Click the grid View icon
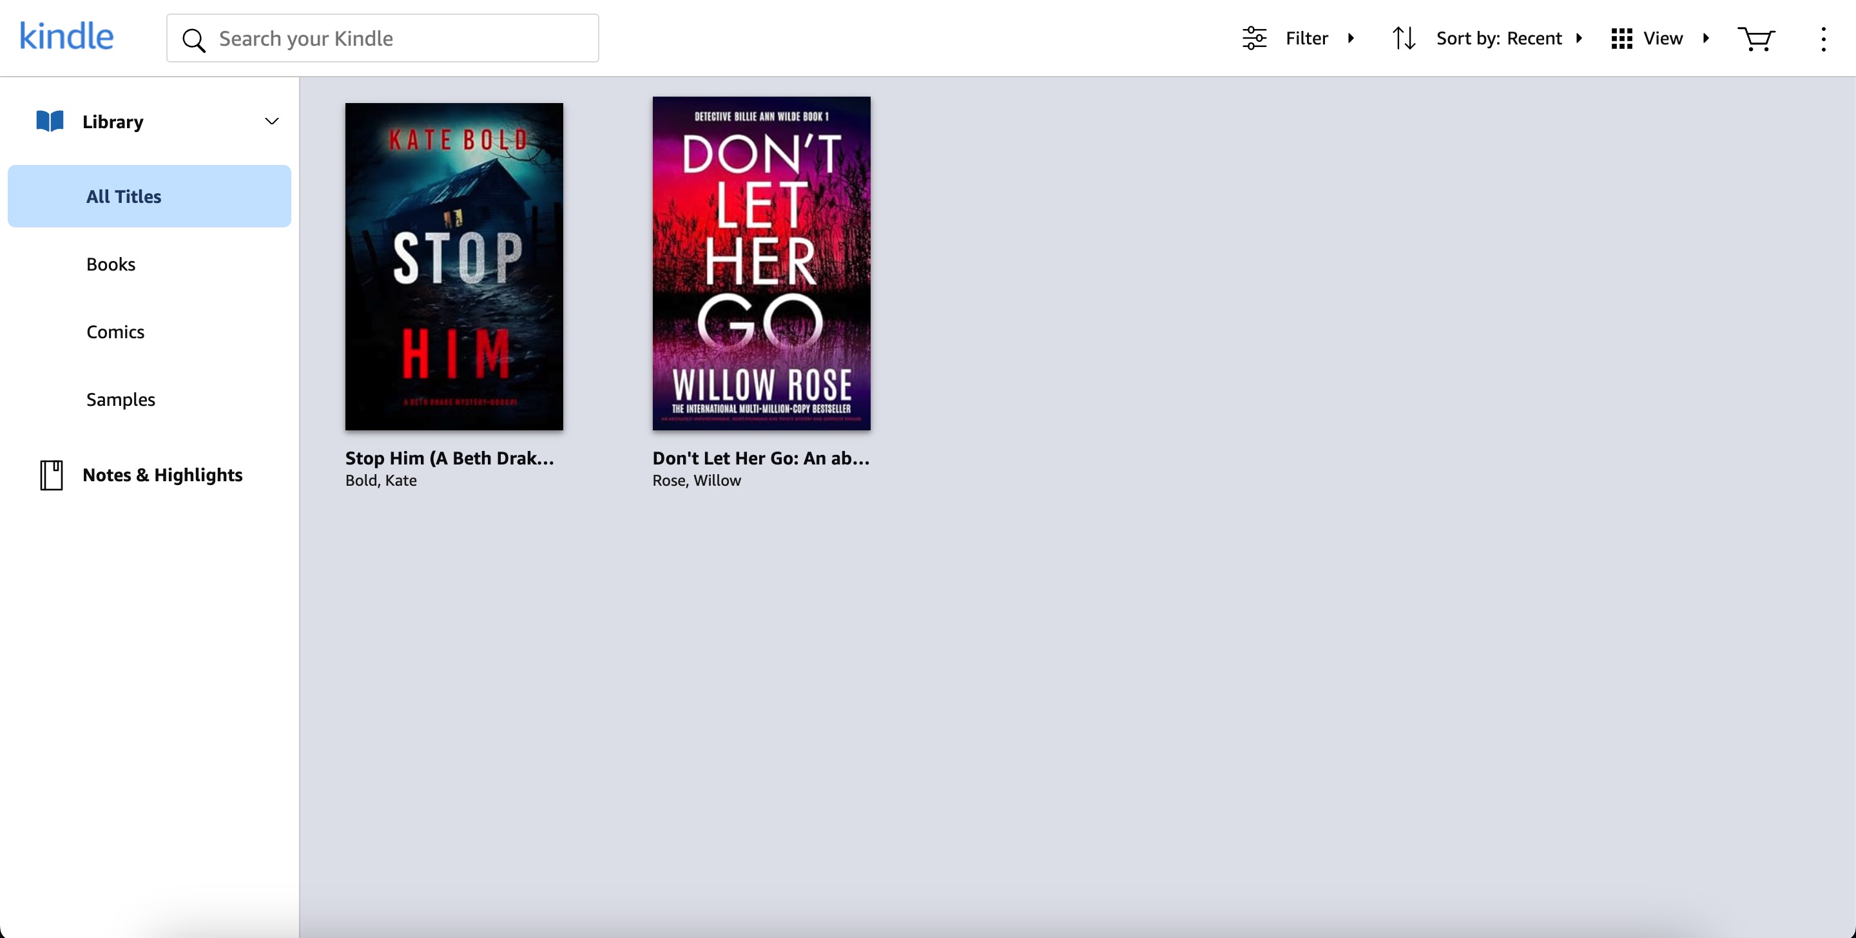Screen dimensions: 1856x938 (1621, 38)
